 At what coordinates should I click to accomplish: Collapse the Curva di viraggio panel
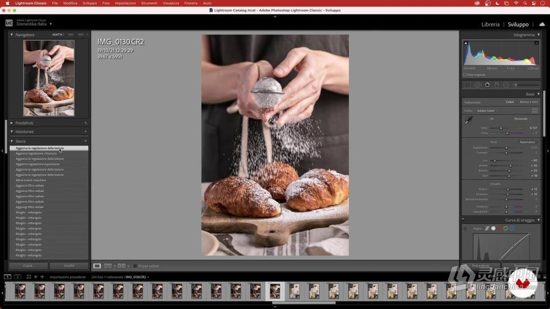click(538, 220)
